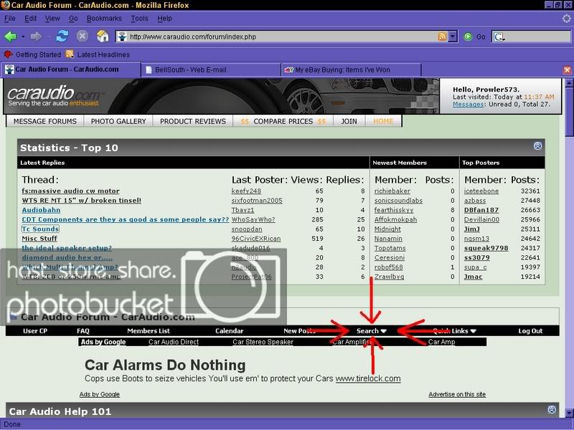The width and height of the screenshot is (574, 430).
Task: Click the Forward arrow toolbar button
Action: (x=36, y=37)
